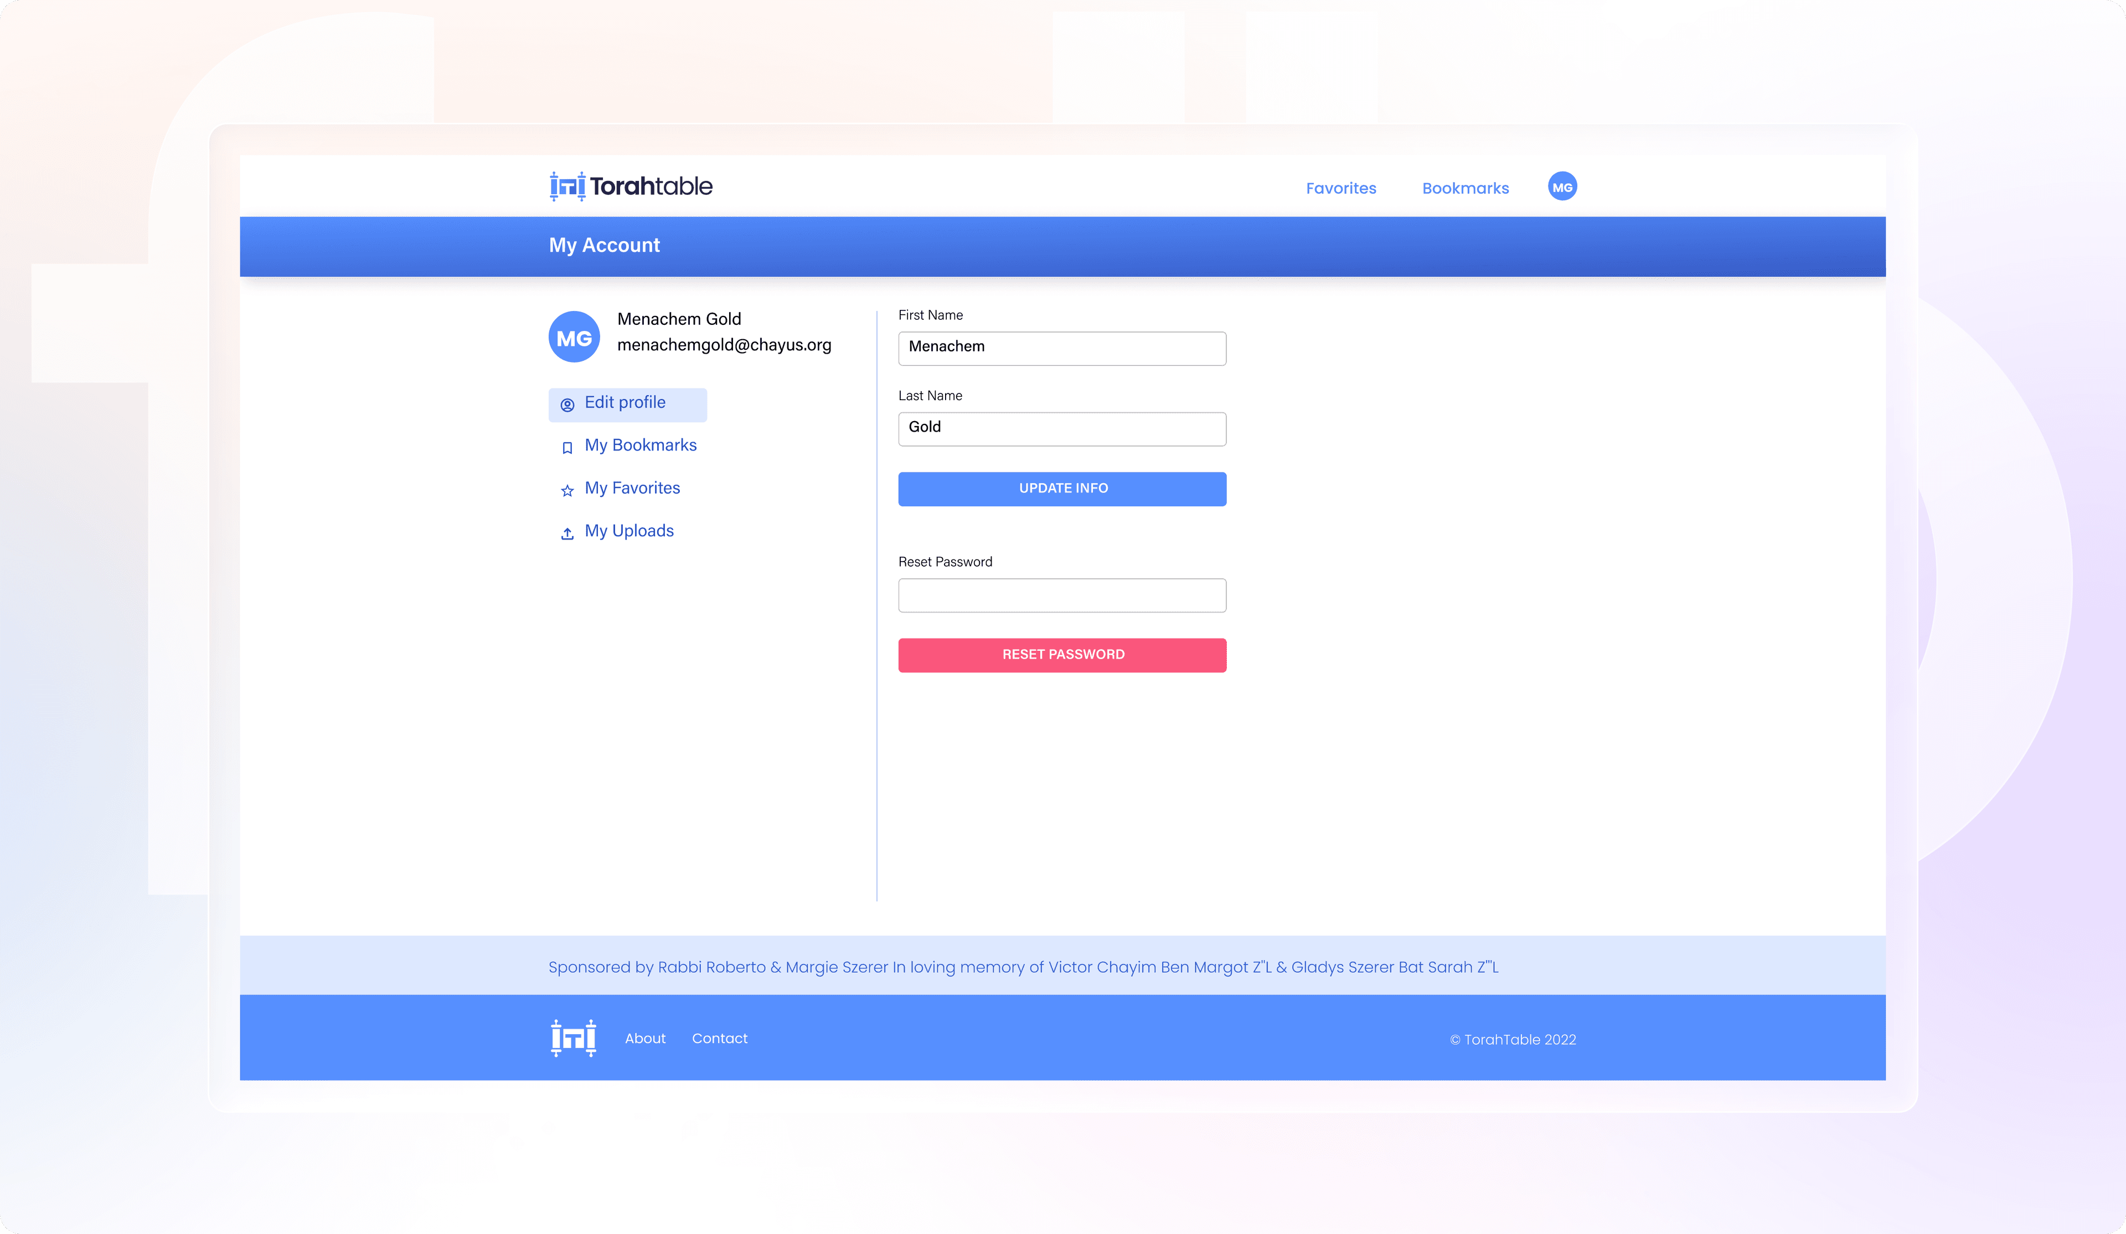Select the Edit profile sidebar item
Image resolution: width=2126 pixels, height=1234 pixels.
[x=625, y=403]
